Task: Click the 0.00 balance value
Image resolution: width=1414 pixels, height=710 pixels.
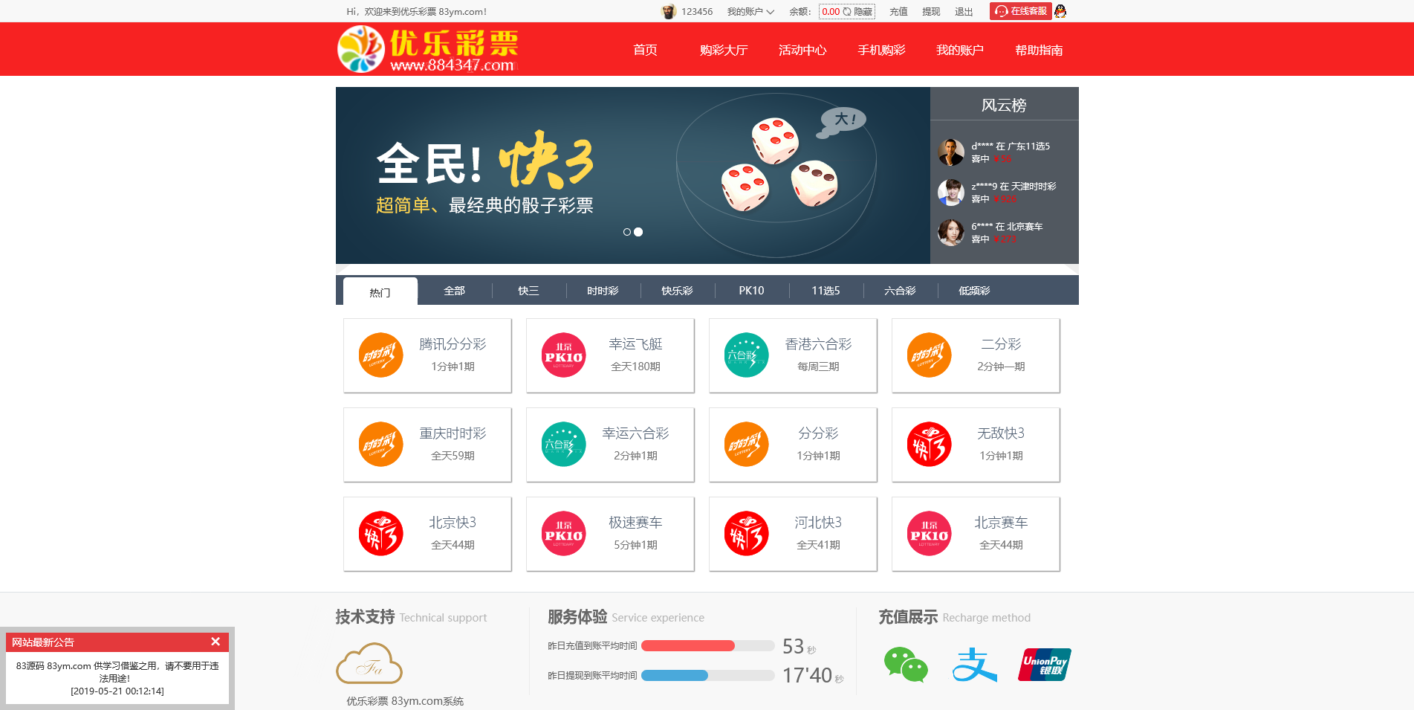Action: point(831,11)
